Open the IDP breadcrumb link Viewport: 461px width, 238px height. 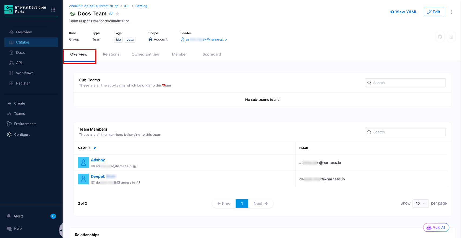(x=127, y=6)
